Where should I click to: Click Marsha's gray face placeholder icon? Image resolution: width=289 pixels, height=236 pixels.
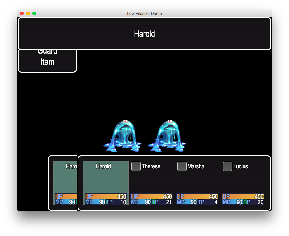182,166
